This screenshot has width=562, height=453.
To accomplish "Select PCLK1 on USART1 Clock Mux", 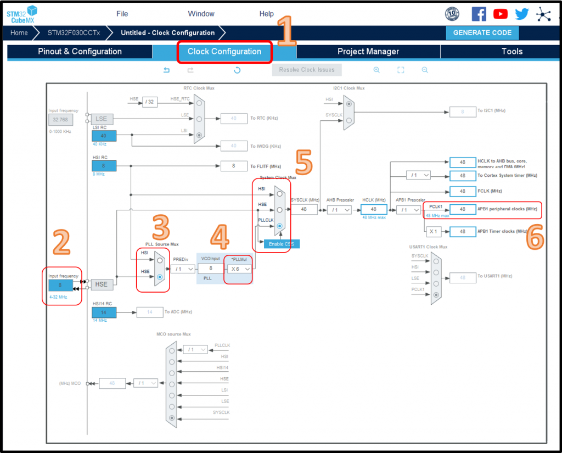I will (x=436, y=295).
